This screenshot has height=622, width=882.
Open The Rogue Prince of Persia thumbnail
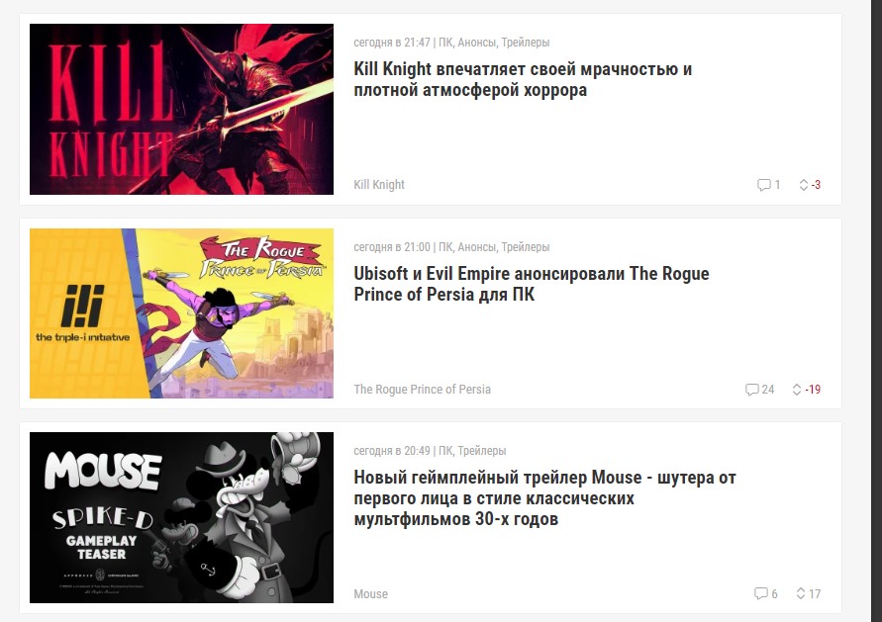181,313
